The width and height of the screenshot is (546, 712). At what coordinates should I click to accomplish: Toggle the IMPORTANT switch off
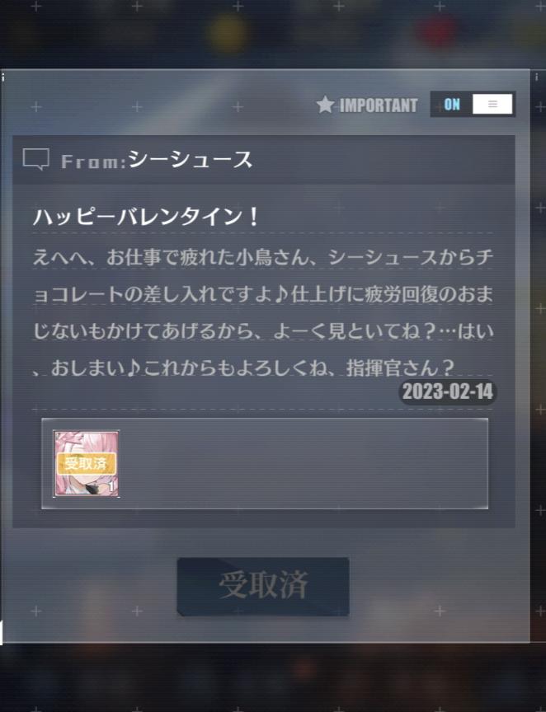coord(473,105)
